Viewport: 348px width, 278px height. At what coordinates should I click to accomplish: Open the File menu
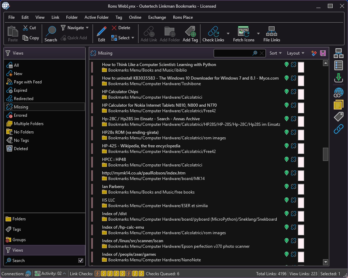[11, 17]
